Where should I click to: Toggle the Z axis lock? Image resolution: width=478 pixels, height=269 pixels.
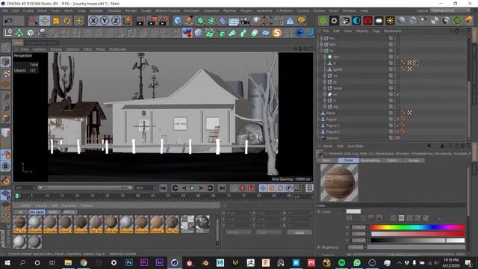click(x=116, y=21)
